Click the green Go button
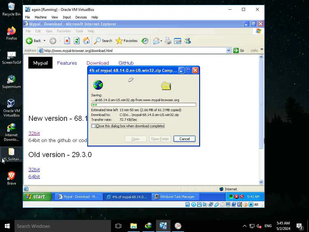Viewport: 309px width, 232px height. pos(239,50)
